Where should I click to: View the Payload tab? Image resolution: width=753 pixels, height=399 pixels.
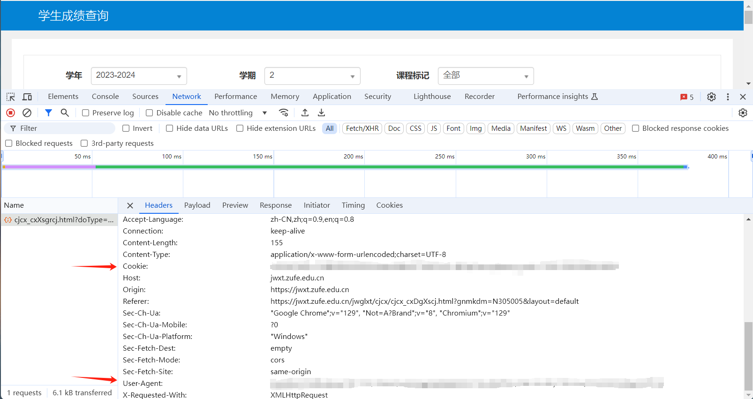point(197,205)
